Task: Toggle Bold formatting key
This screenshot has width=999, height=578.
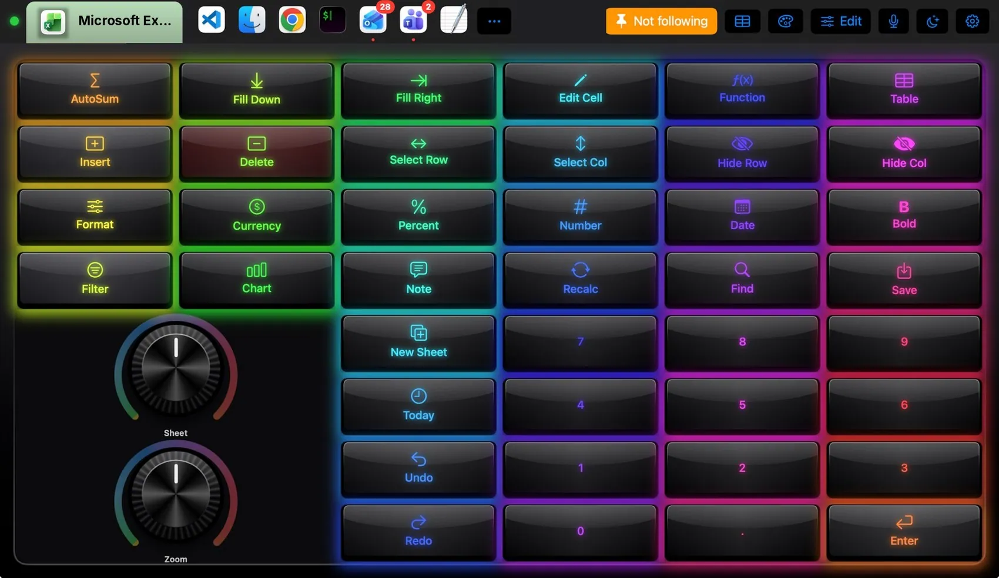Action: 904,216
